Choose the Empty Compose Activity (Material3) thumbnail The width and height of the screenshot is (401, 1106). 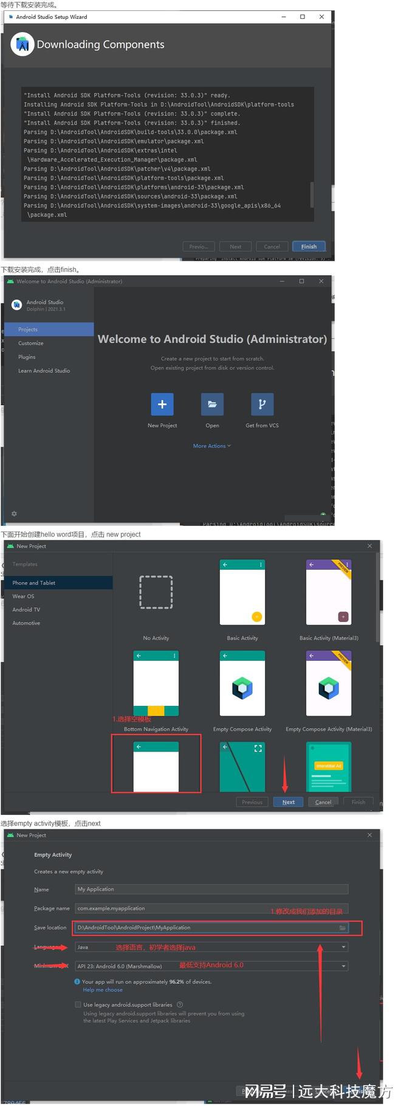coord(329,683)
